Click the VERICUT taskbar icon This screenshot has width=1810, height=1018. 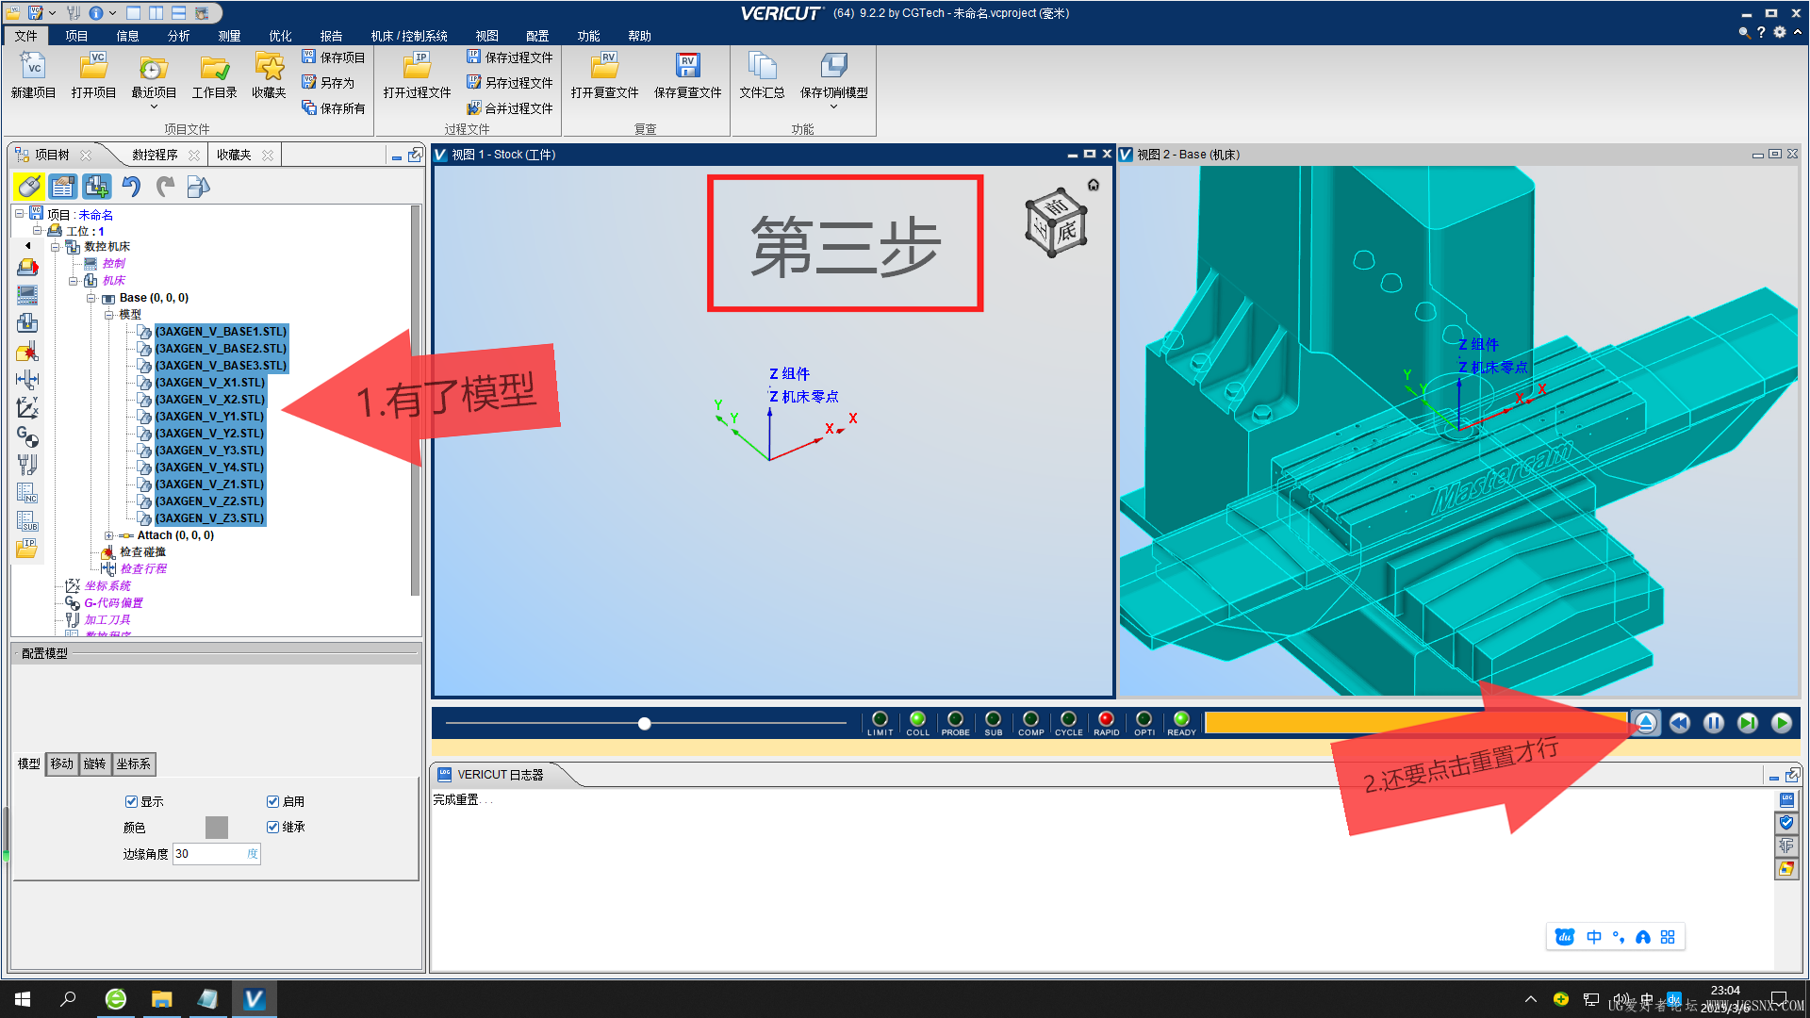[254, 999]
